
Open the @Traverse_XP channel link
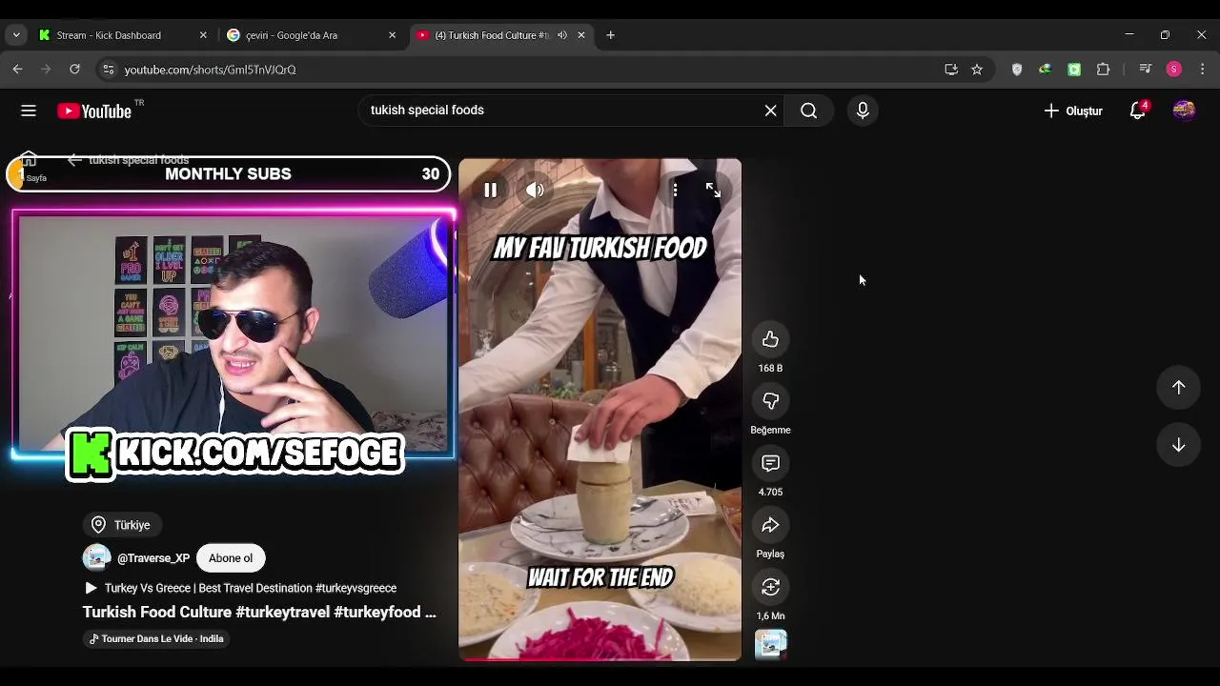tap(153, 558)
